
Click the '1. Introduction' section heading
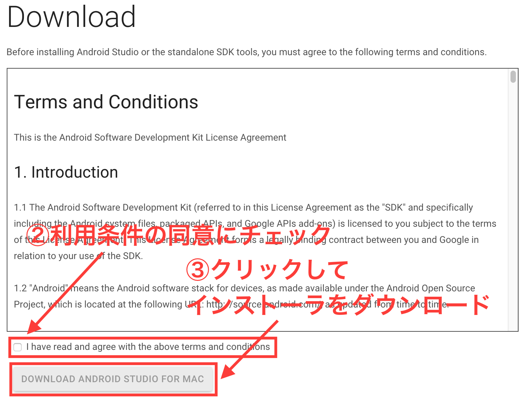66,172
